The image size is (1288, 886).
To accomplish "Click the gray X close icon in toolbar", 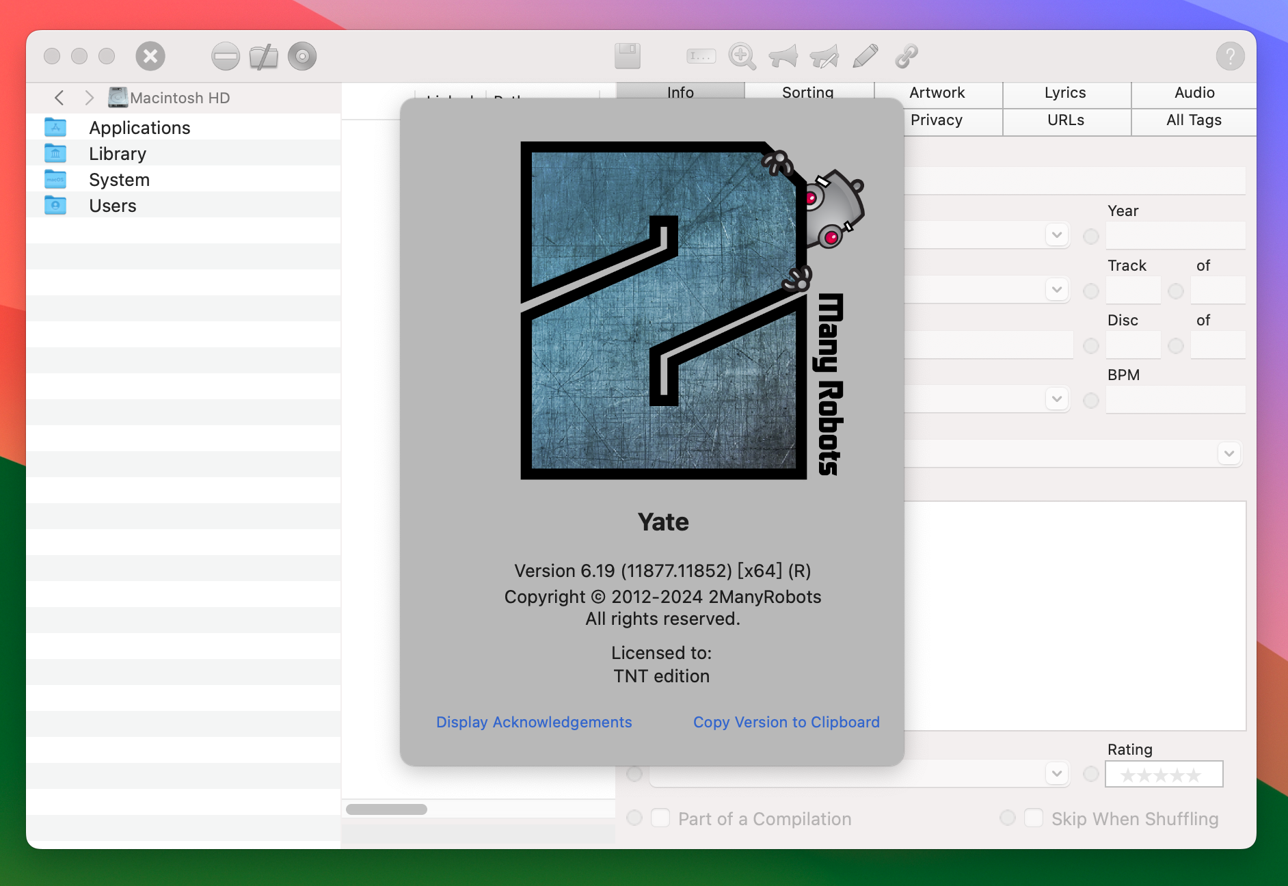I will coord(150,56).
